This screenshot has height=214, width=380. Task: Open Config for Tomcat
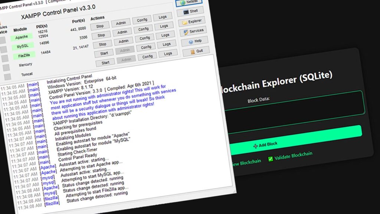point(148,57)
